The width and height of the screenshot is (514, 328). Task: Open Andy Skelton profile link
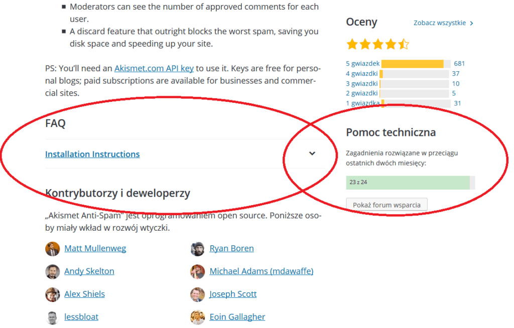point(89,271)
